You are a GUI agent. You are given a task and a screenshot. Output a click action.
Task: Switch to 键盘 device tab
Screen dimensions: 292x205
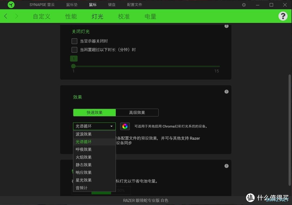[112, 5]
